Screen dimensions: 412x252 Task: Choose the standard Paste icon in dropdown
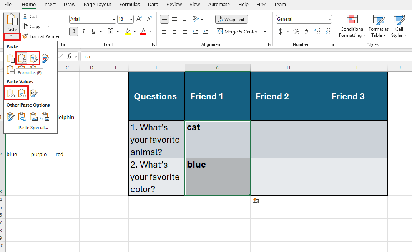pyautogui.click(x=10, y=58)
